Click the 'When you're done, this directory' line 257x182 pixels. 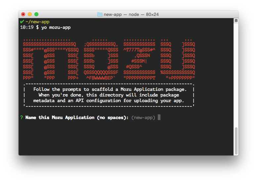109,95
